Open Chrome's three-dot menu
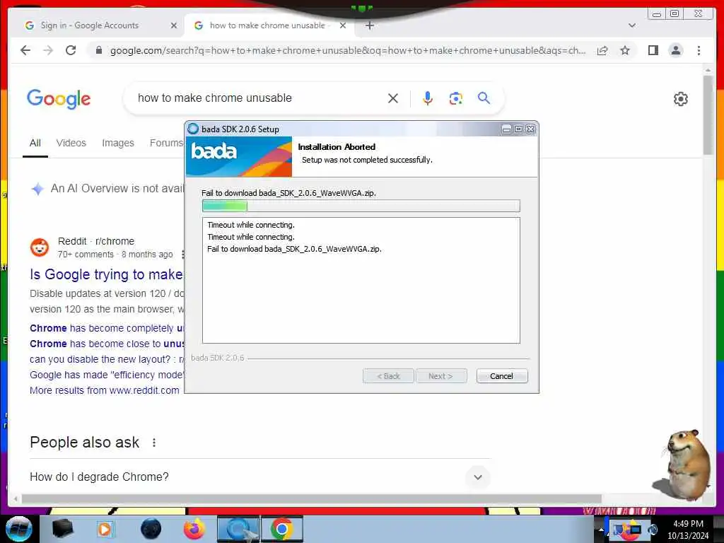Image resolution: width=724 pixels, height=543 pixels. (699, 50)
